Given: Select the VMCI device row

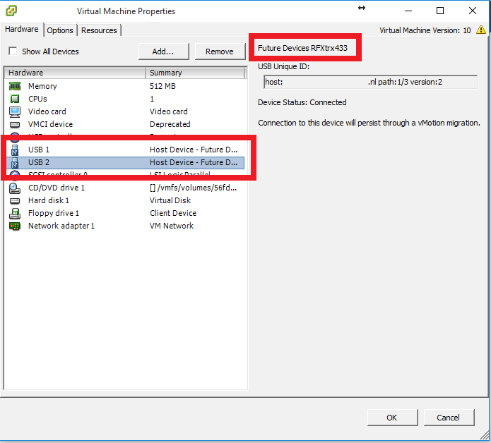Looking at the screenshot, I should point(125,124).
